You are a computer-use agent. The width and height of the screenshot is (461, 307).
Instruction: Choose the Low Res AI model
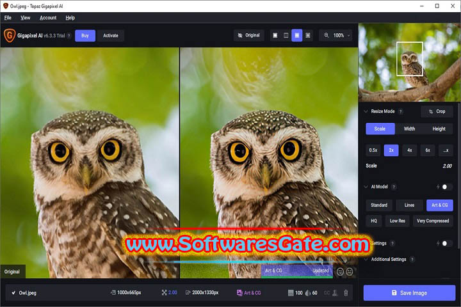click(x=398, y=221)
